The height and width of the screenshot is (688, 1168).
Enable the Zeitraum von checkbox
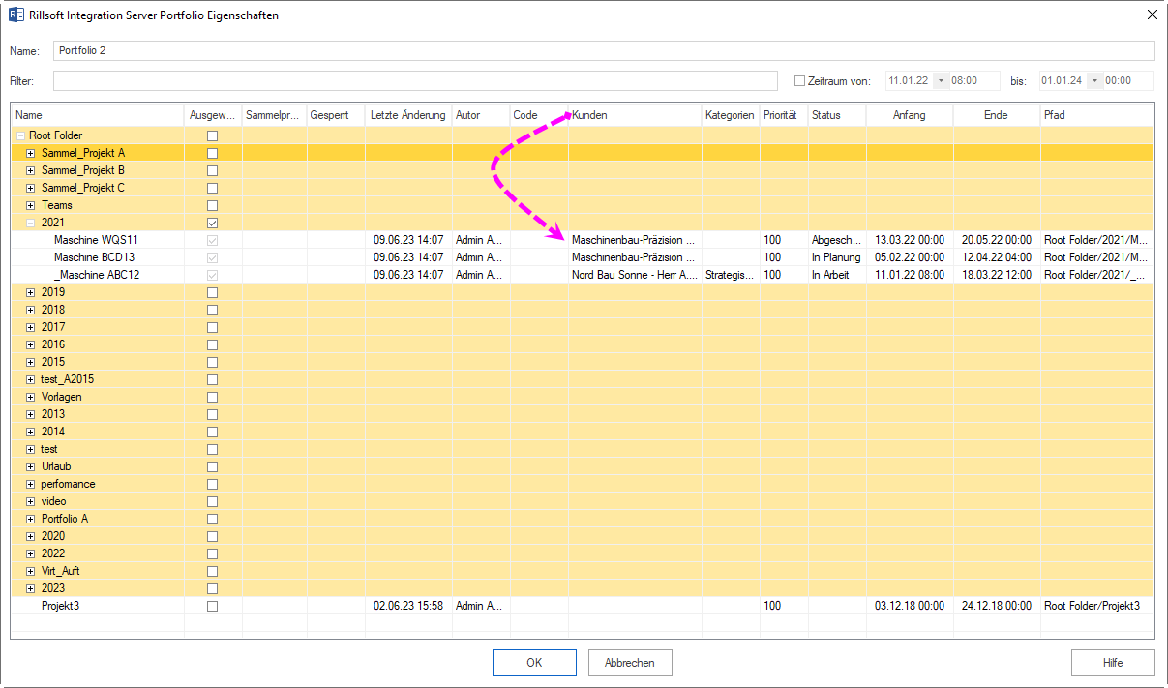click(x=799, y=81)
